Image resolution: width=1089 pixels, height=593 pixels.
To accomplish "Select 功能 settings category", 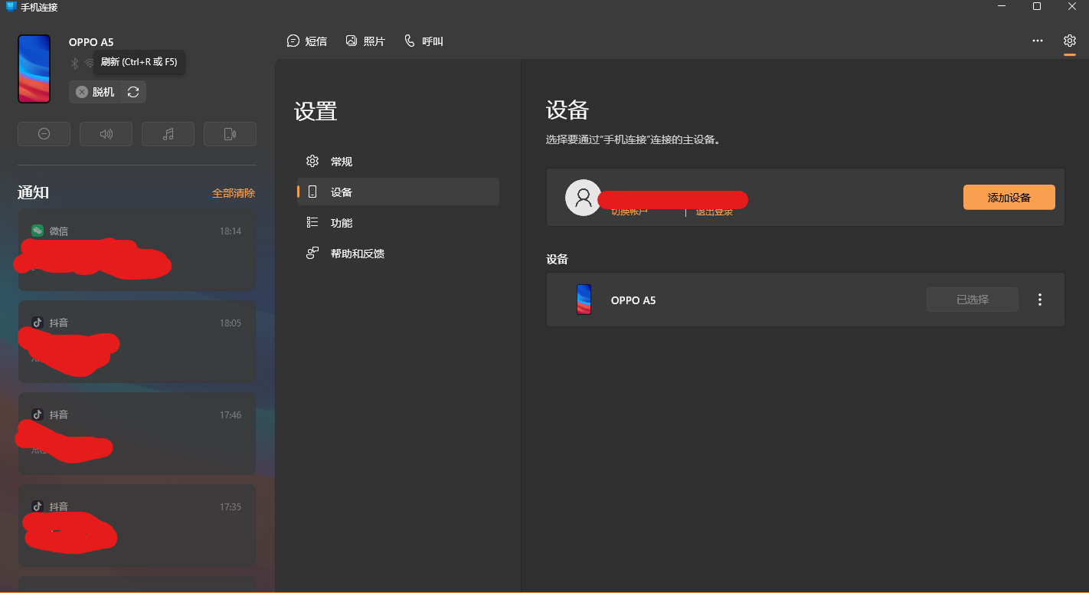I will [398, 223].
